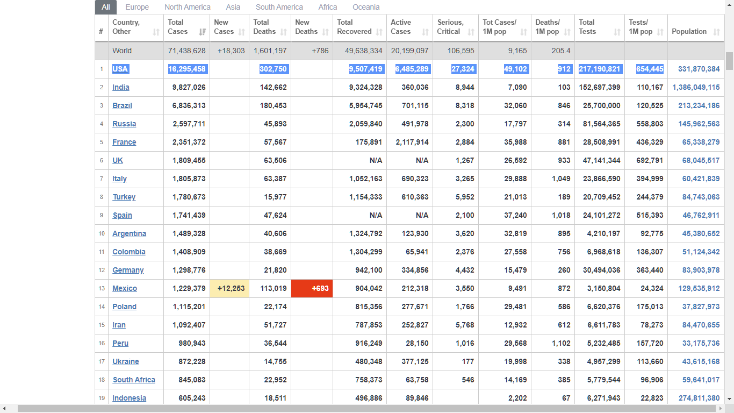Open the Ukraine country link
This screenshot has height=413, width=734.
(126, 361)
